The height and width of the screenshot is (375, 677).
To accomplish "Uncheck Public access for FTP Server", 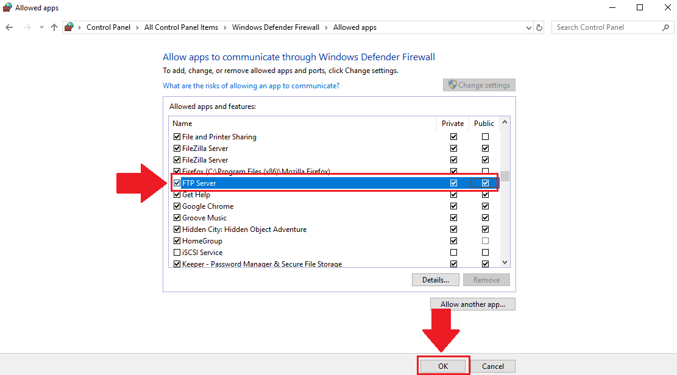I will tap(485, 183).
